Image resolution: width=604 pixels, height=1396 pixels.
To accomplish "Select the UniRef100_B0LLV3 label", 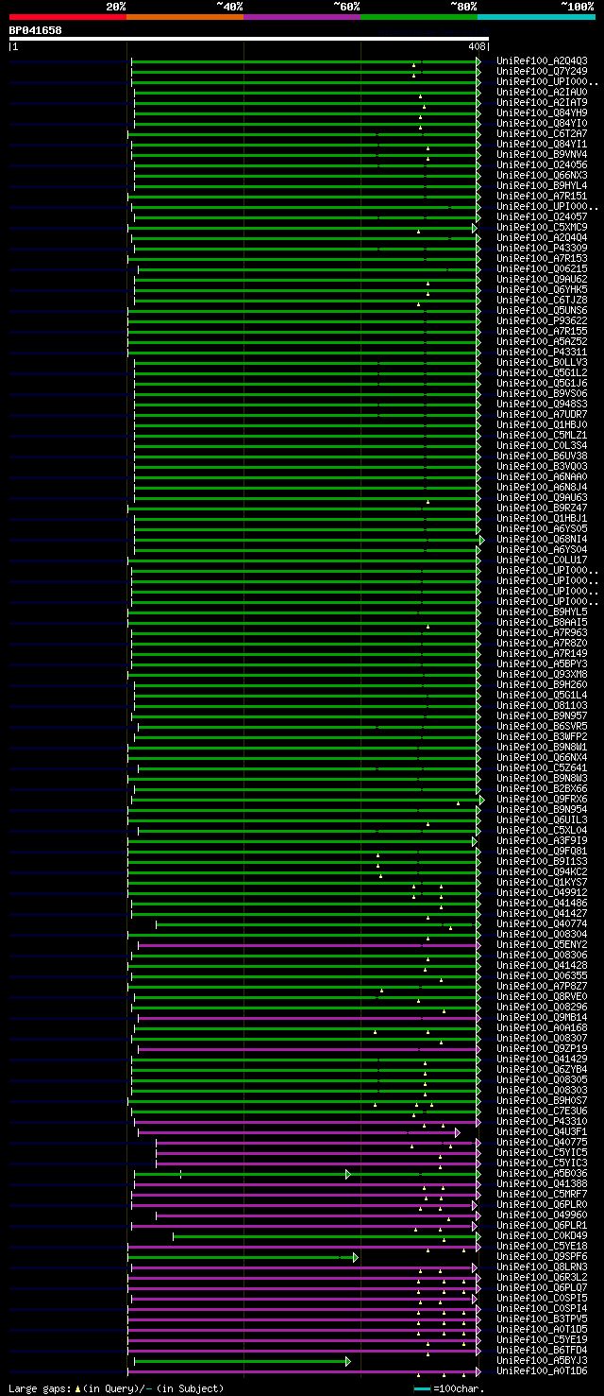I will pos(542,362).
